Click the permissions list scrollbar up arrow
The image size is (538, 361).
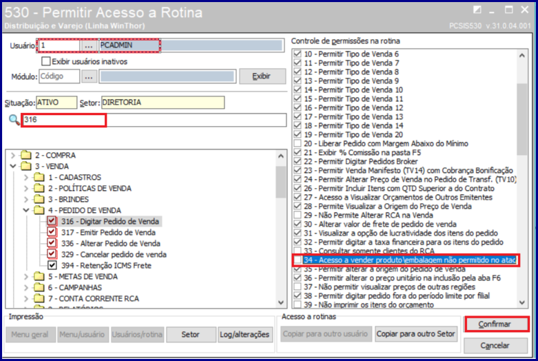[522, 55]
